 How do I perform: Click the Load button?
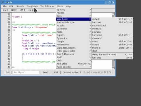[x=46, y=72]
